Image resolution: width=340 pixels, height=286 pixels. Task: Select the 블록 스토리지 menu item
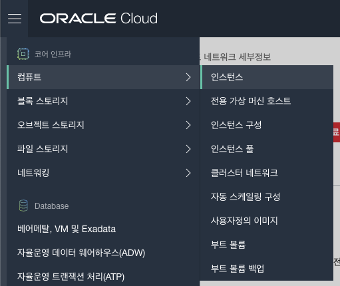coord(103,101)
